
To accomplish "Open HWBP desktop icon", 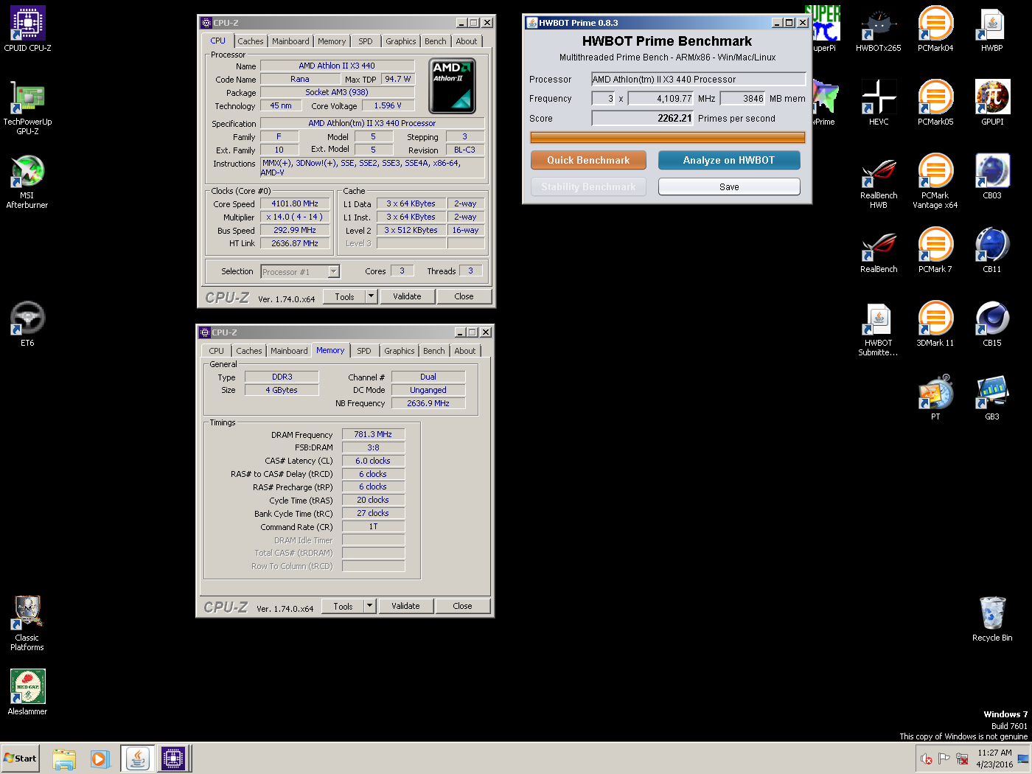I will (992, 29).
